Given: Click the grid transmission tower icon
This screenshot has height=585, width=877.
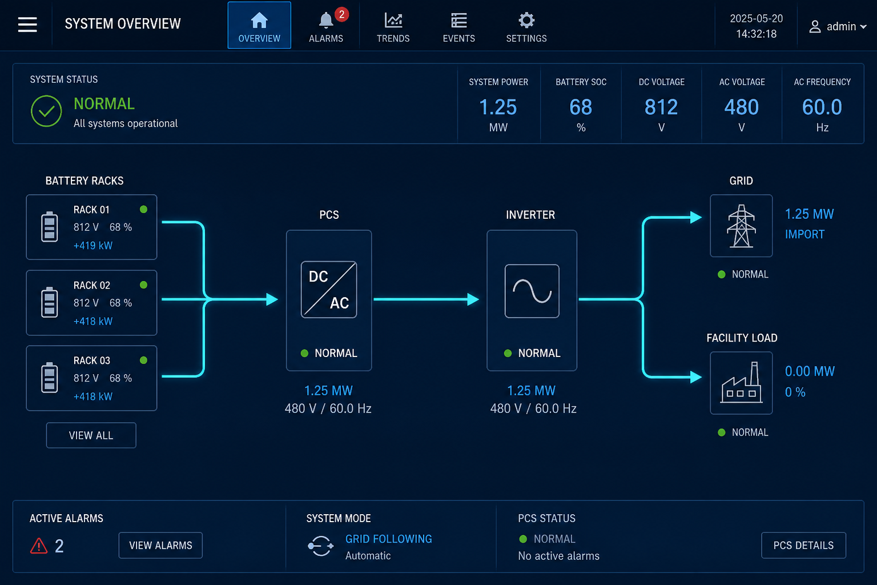Looking at the screenshot, I should (741, 226).
